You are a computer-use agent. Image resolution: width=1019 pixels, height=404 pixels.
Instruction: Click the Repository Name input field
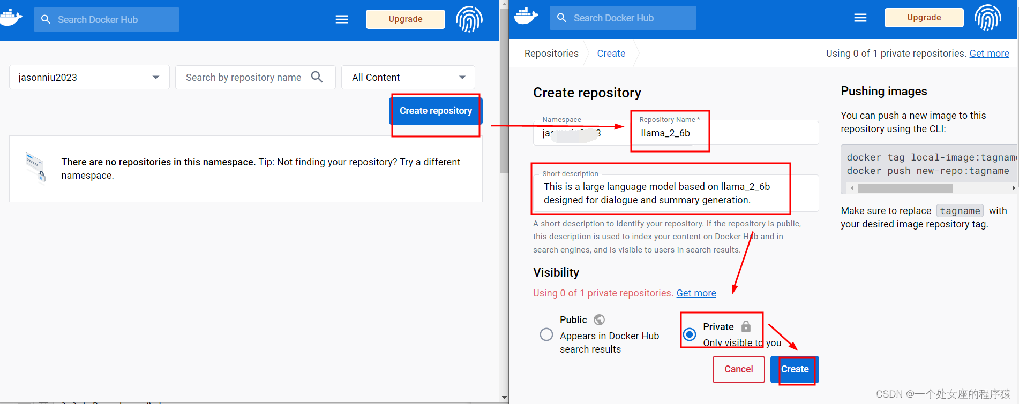pos(724,133)
